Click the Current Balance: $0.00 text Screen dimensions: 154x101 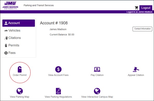pyautogui.click(x=62, y=35)
